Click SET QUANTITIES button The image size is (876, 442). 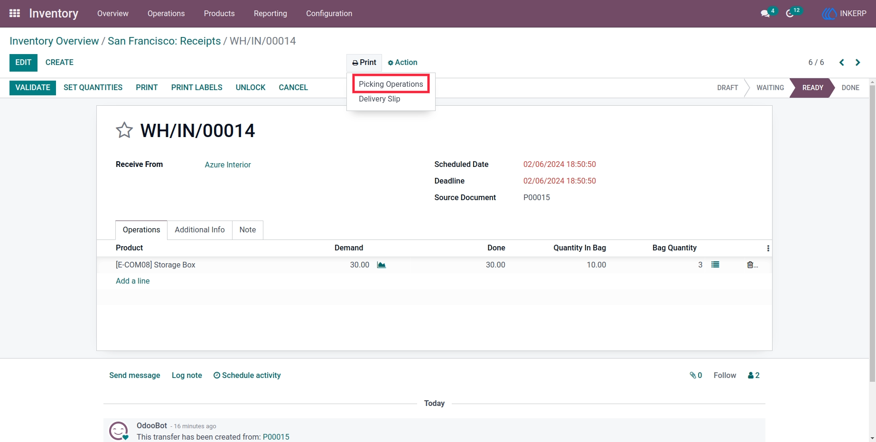click(x=93, y=87)
